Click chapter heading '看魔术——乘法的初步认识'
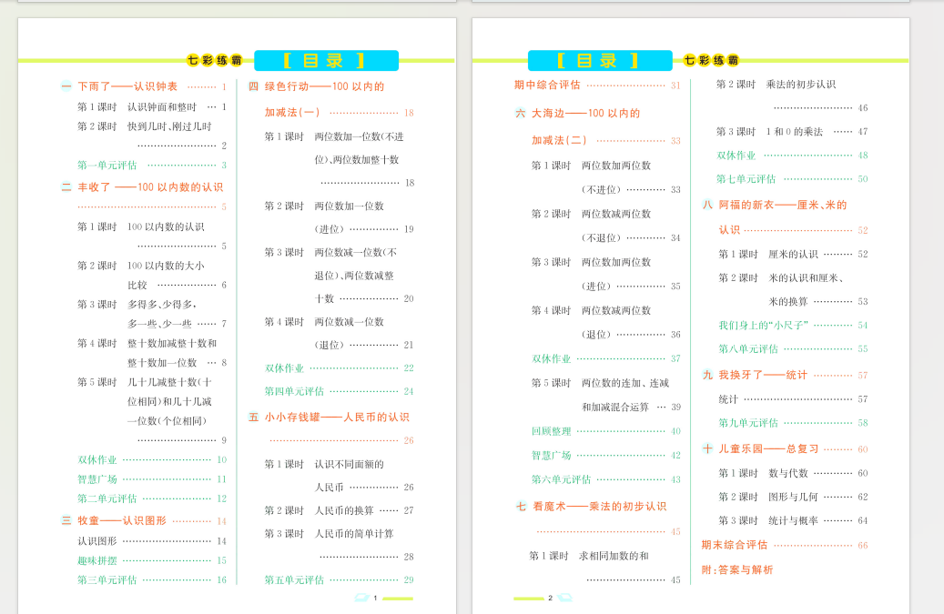944x614 pixels. point(600,507)
